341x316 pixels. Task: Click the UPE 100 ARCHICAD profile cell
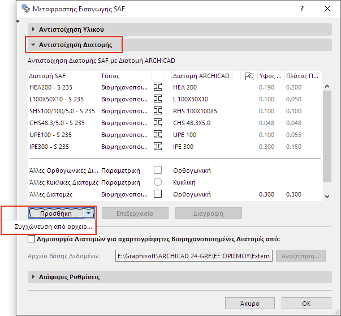tap(184, 135)
